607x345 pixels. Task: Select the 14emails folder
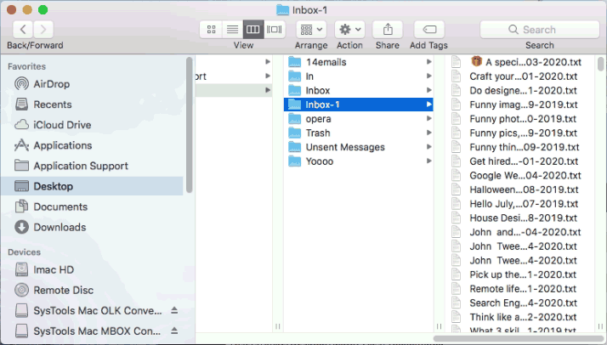(359, 62)
